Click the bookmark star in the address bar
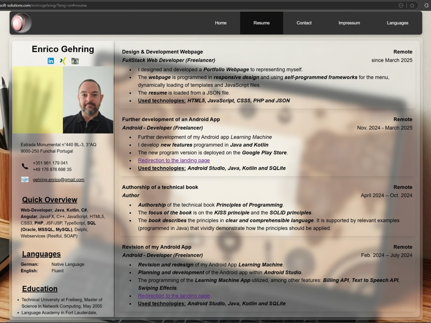The image size is (431, 323). [x=412, y=5]
